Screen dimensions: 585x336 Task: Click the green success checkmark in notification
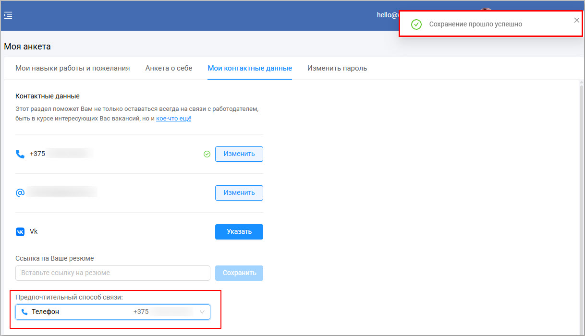[416, 24]
